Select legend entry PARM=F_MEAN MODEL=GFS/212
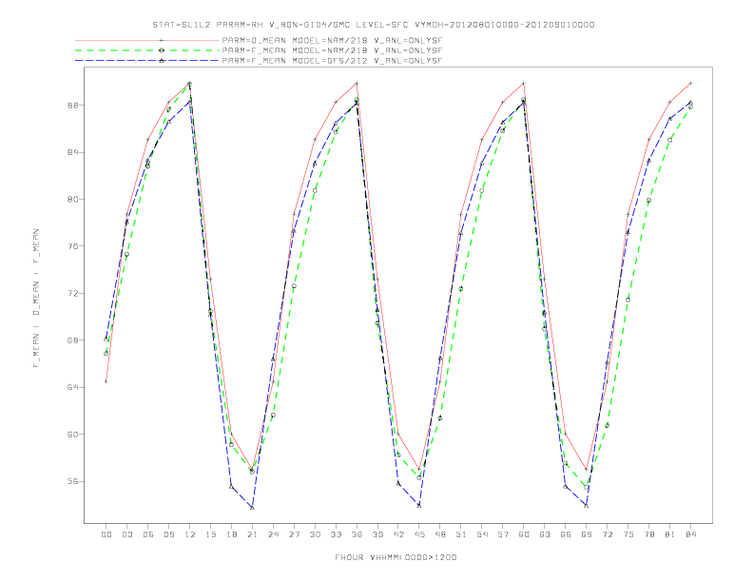753x582 pixels. [332, 61]
